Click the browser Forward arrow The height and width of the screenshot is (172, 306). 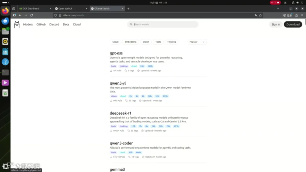tap(26, 15)
